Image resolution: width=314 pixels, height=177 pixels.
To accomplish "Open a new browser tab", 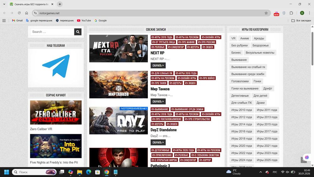I will (60, 4).
